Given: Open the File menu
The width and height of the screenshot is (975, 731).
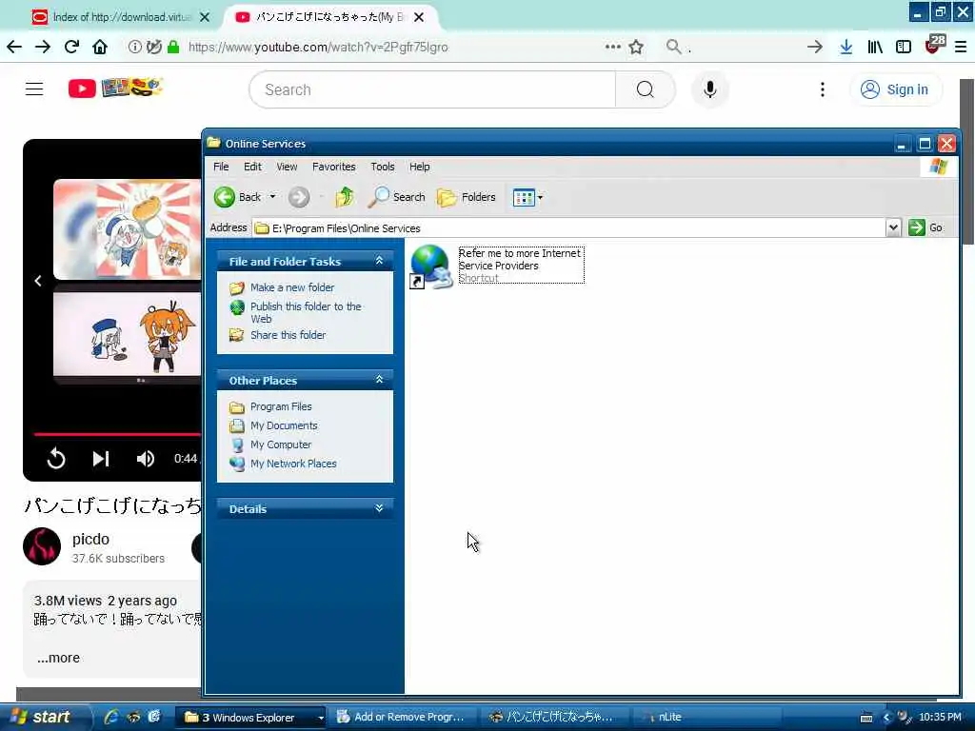Looking at the screenshot, I should coord(221,167).
